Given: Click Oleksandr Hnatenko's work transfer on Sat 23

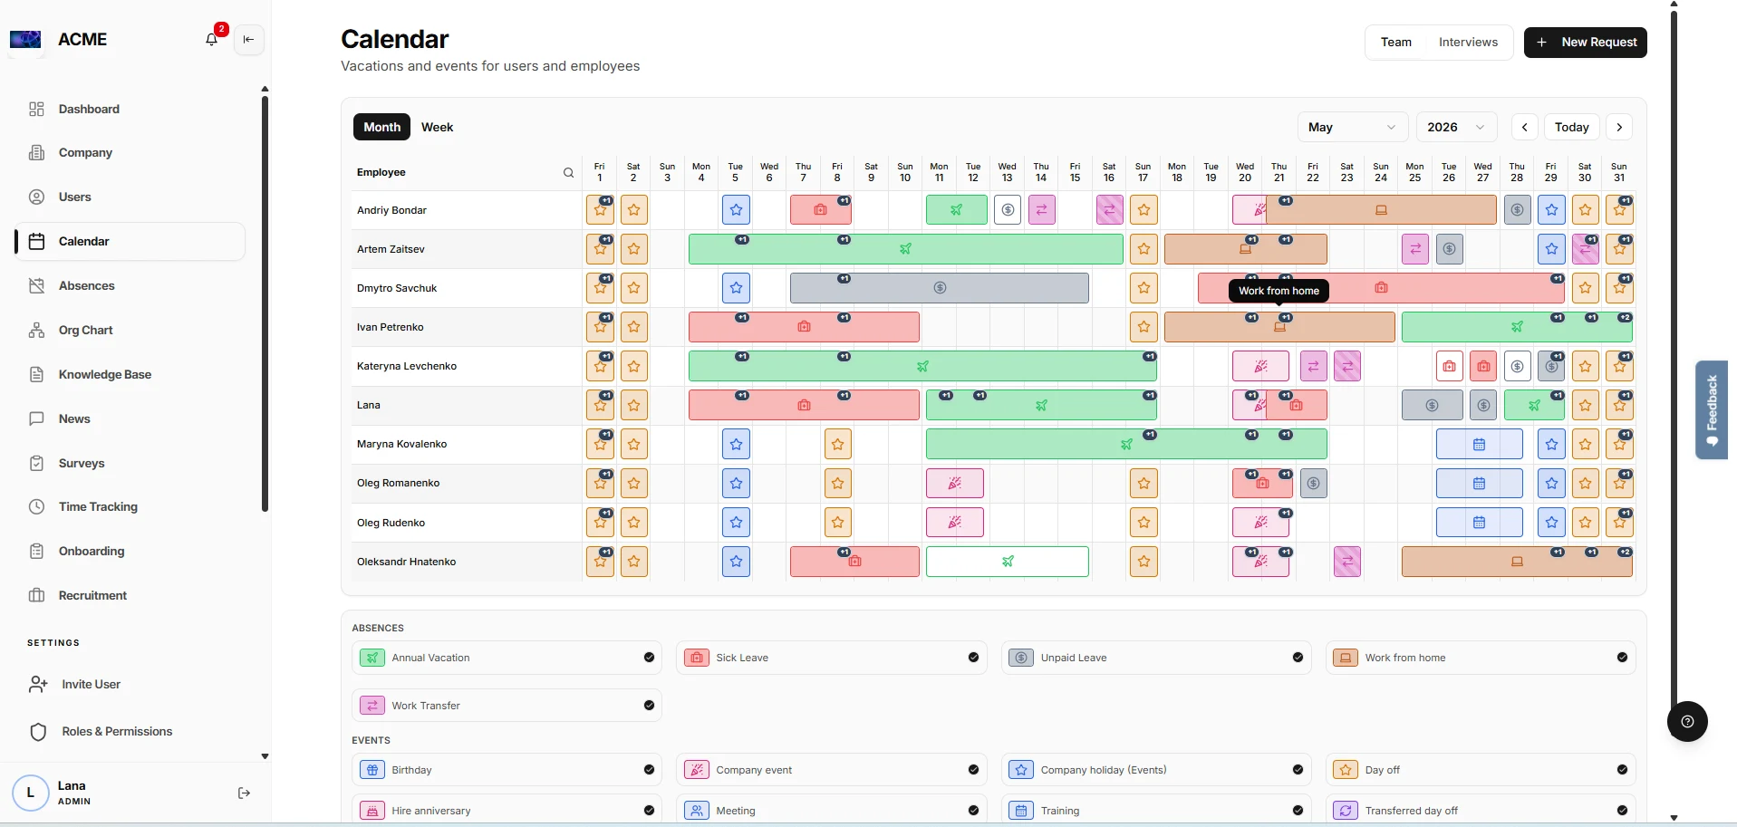Looking at the screenshot, I should (1347, 562).
